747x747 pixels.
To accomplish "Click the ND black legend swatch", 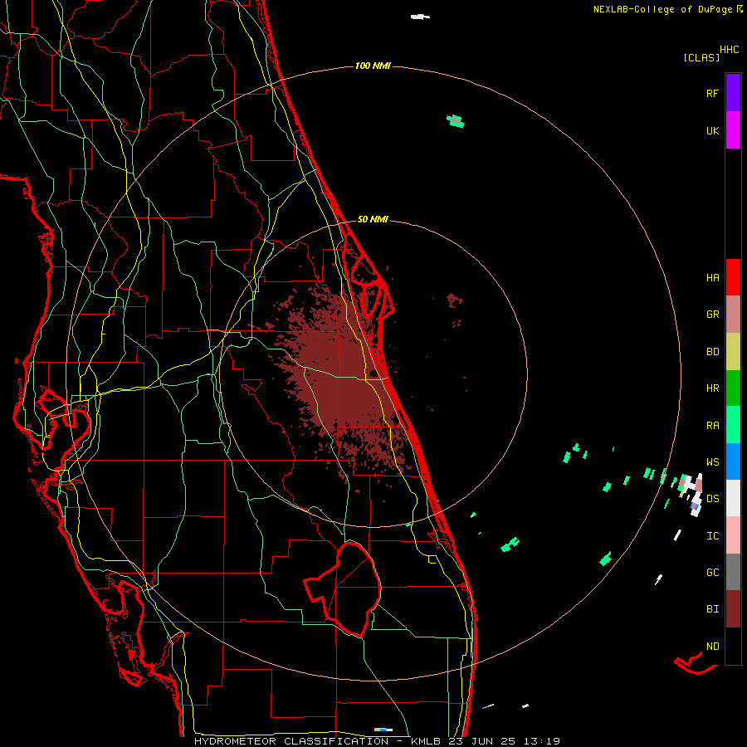I will (733, 646).
